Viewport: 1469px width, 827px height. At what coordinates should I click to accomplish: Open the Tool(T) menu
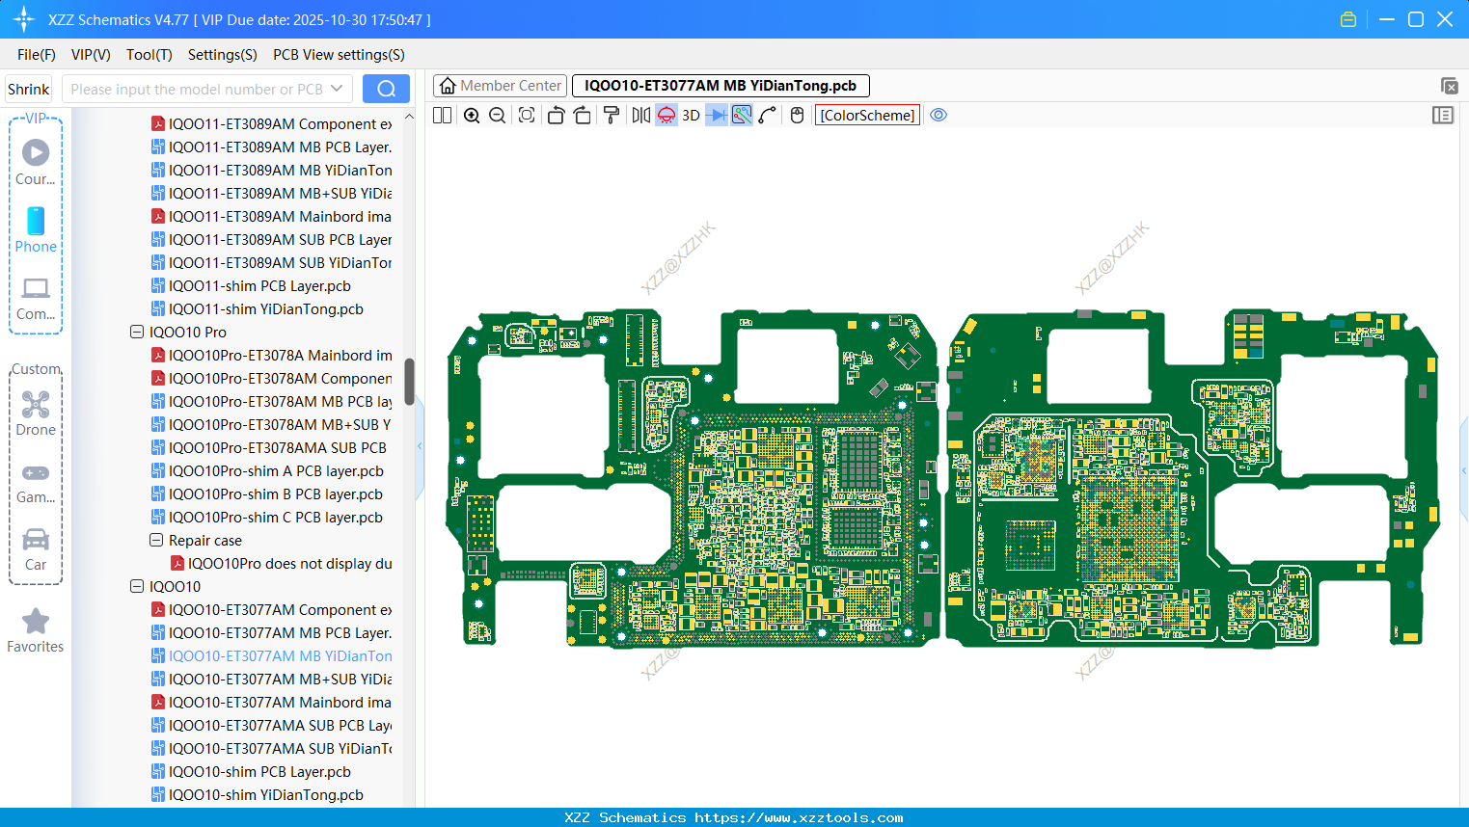pos(149,55)
